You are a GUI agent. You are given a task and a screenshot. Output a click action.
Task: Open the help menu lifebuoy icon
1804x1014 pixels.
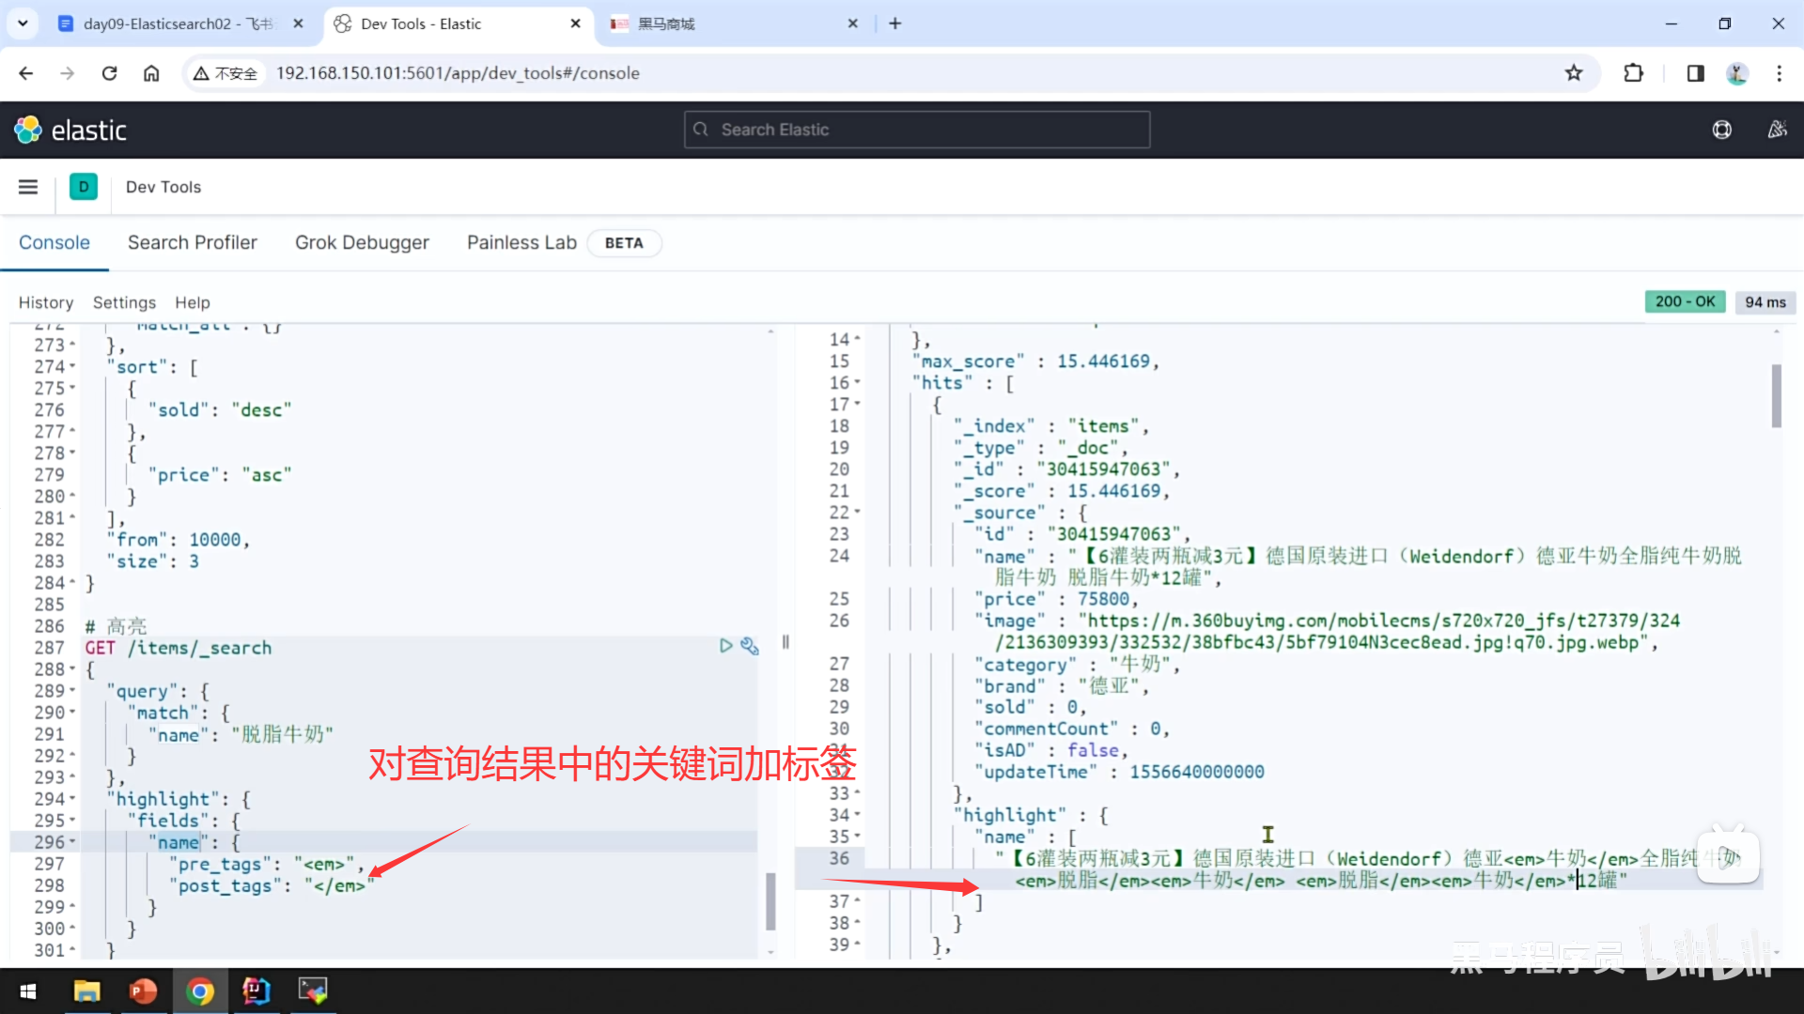1721,130
